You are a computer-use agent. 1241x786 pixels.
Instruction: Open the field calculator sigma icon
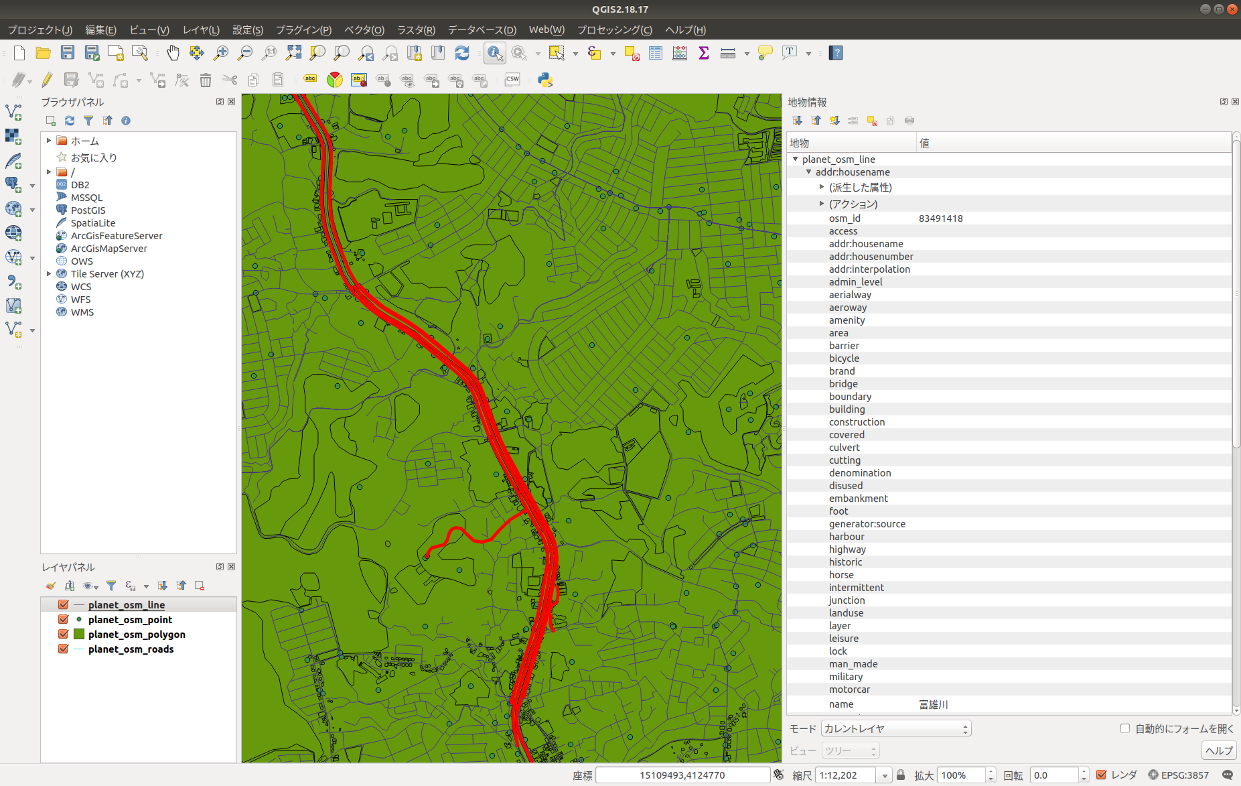click(x=704, y=53)
